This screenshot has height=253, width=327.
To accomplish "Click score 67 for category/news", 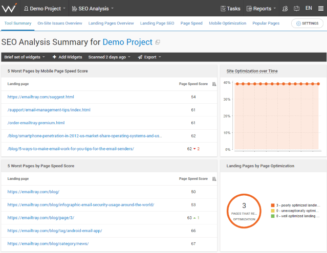I will [x=193, y=244].
